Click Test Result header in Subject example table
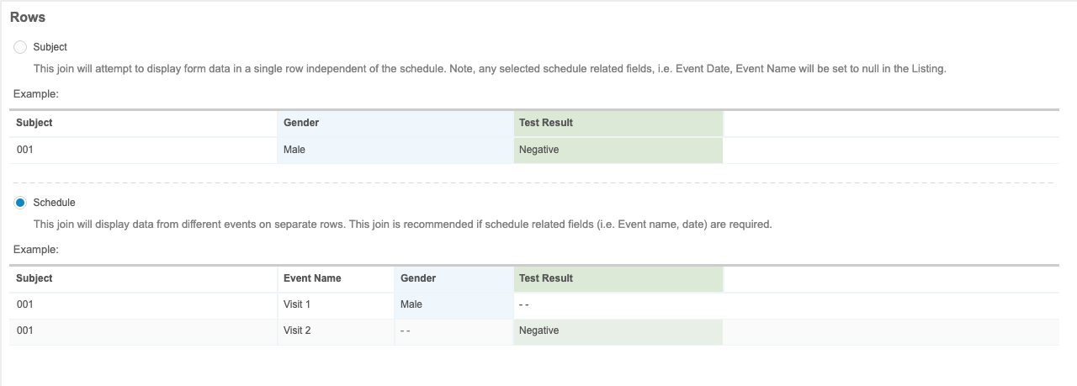The image size is (1077, 386). 545,123
